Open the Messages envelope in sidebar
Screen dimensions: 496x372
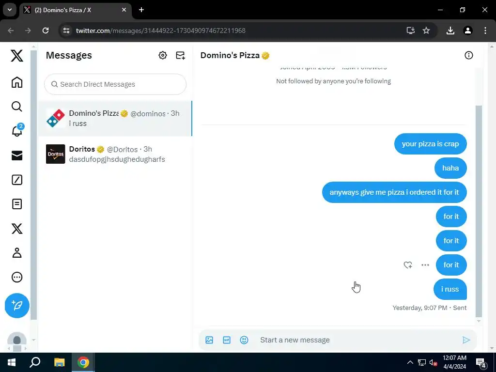tap(17, 155)
